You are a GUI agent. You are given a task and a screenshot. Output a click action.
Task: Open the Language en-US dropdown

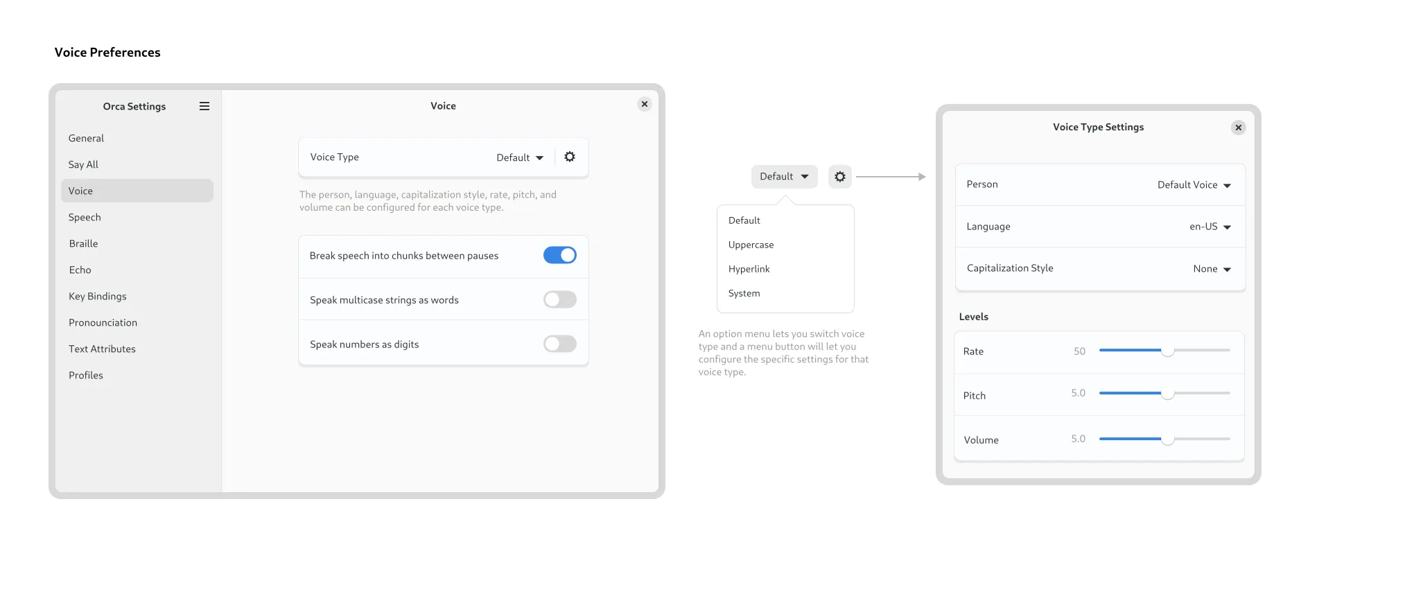pos(1210,227)
